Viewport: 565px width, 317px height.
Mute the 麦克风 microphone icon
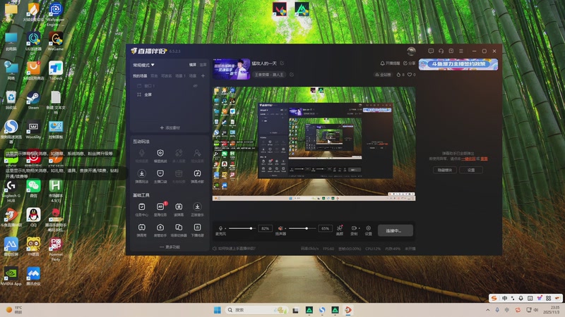(220, 228)
